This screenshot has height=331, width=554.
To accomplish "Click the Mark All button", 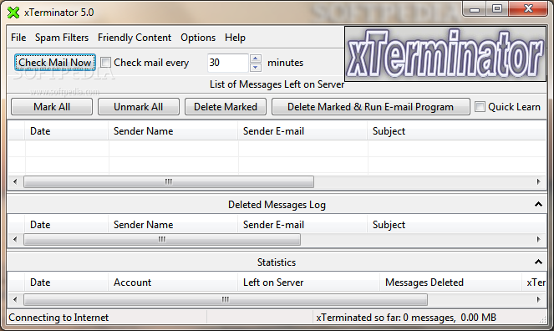I will click(x=52, y=107).
